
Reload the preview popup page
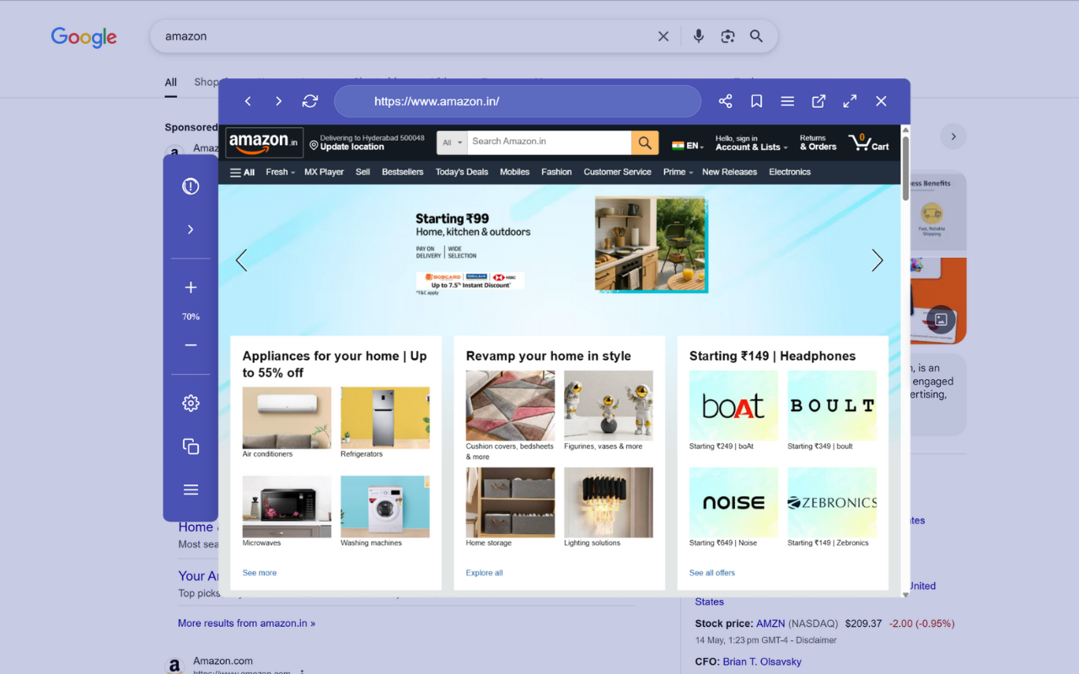[310, 101]
